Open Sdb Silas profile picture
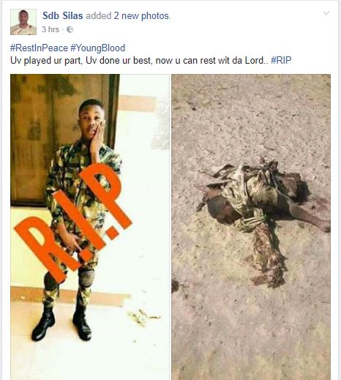The height and width of the screenshot is (380, 341). tap(23, 22)
